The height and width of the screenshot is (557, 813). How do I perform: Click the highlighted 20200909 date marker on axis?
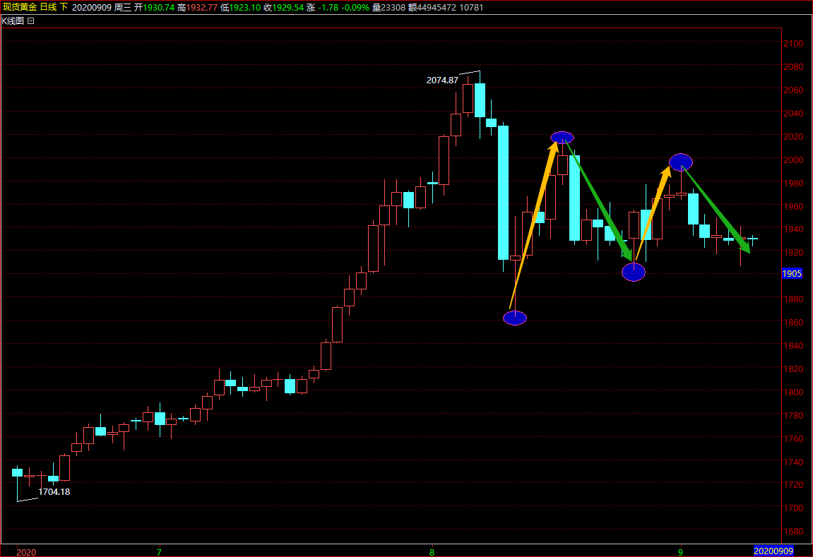point(773,551)
